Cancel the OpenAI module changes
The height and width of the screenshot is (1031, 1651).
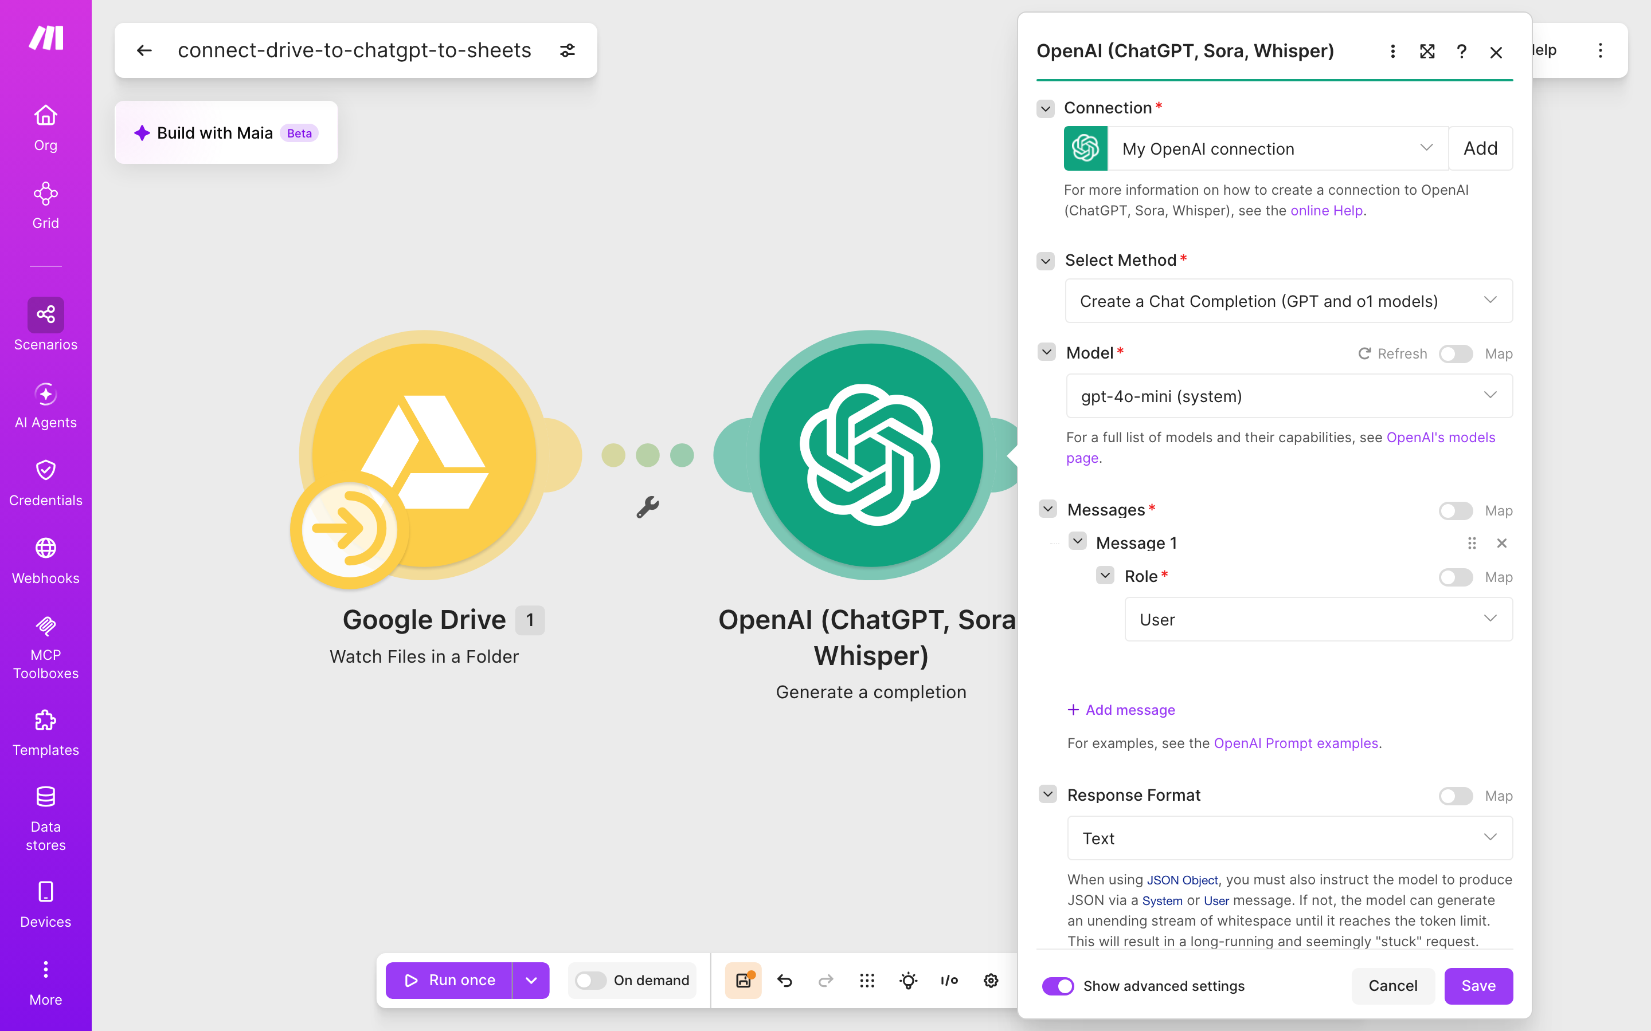[1392, 986]
